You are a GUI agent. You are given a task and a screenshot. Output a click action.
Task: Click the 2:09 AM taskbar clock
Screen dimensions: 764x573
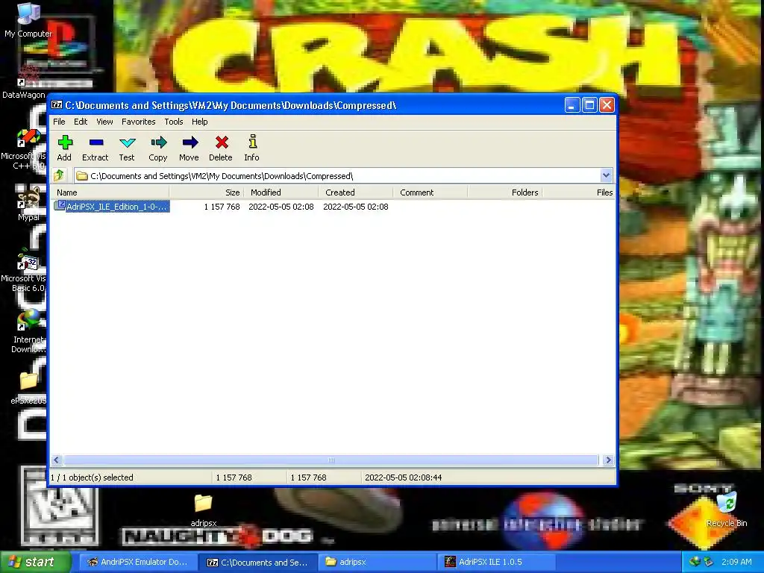tap(736, 562)
